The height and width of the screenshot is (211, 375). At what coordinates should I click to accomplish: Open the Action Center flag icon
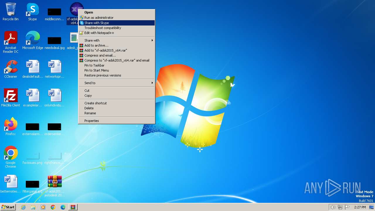347,207
